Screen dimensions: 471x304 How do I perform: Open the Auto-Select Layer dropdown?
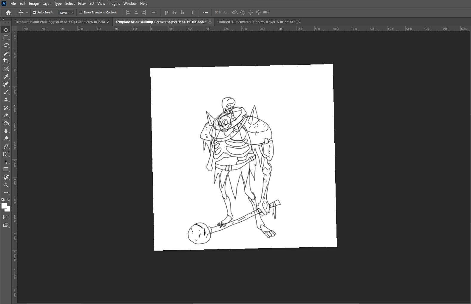tap(66, 13)
